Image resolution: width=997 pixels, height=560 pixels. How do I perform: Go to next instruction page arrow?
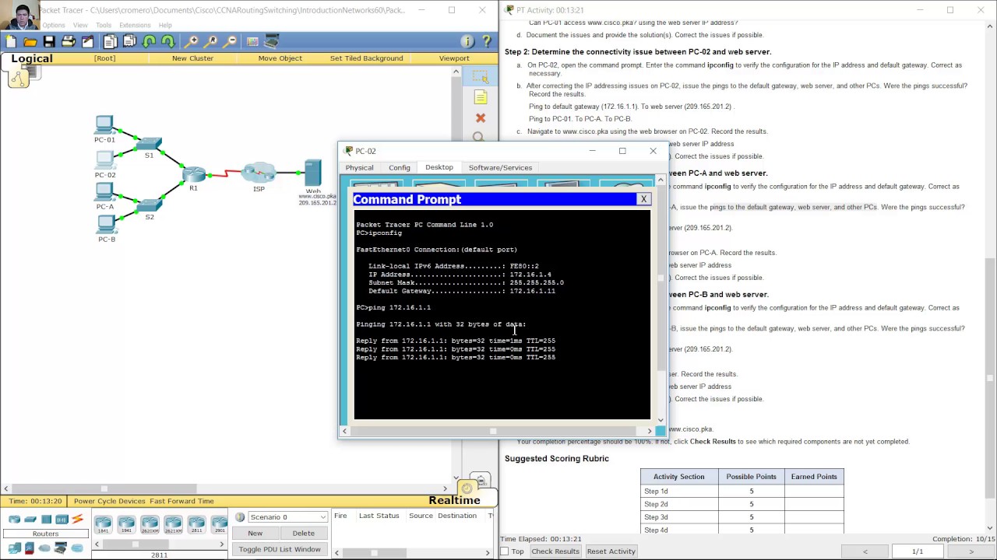coord(971,551)
